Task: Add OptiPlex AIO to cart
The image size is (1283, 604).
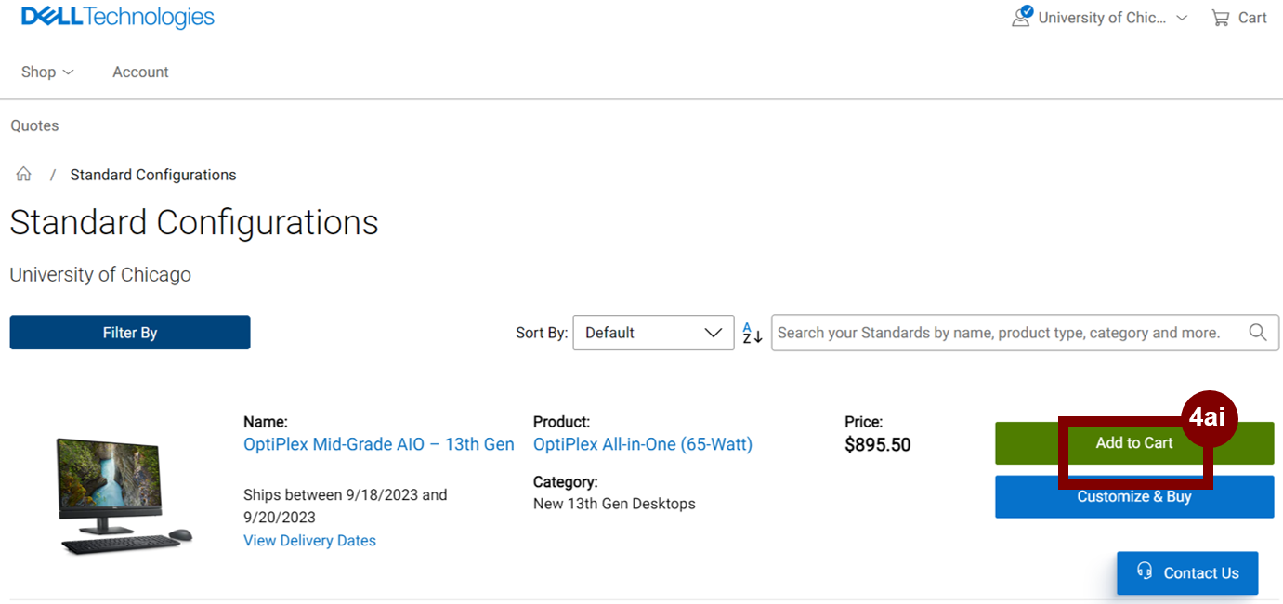Action: 1134,443
